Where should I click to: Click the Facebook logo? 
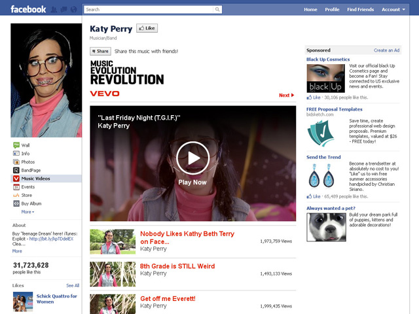click(28, 9)
